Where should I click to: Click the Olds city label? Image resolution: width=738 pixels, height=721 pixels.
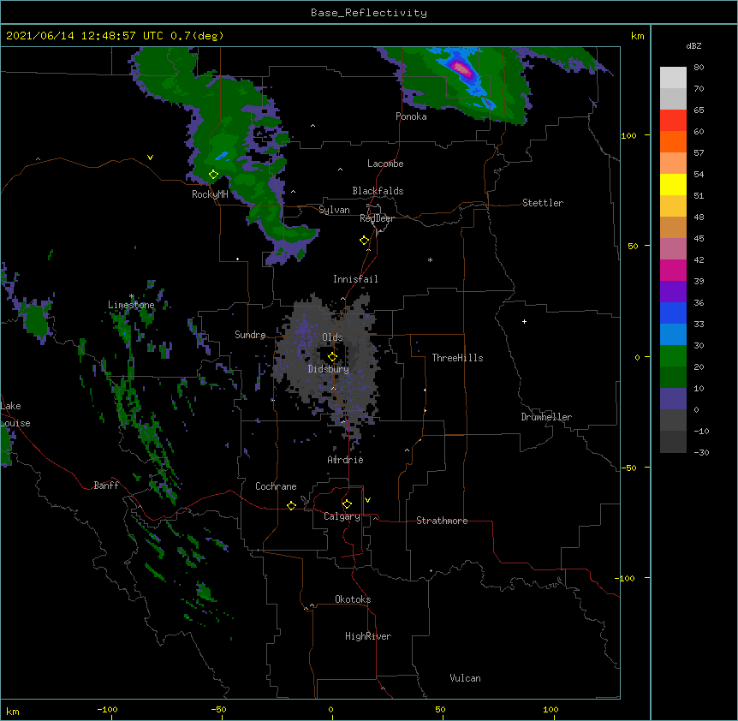click(x=332, y=337)
